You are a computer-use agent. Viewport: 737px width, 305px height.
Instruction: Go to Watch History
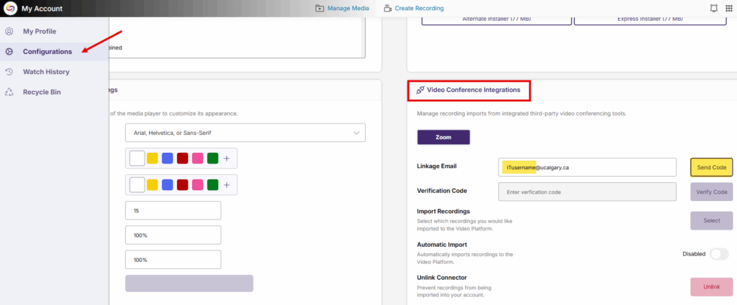(x=46, y=72)
